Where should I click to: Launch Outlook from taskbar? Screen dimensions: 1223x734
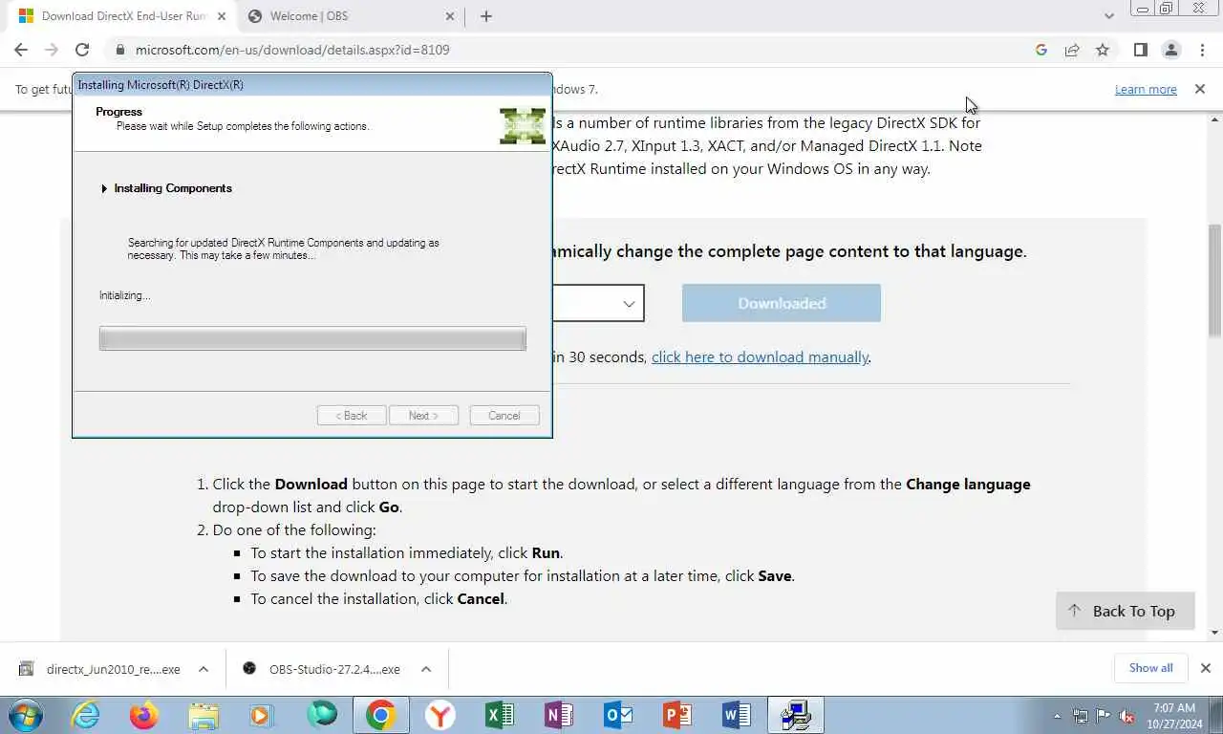[618, 715]
